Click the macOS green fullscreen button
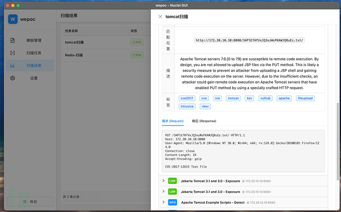This screenshot has height=212, width=341. (18, 5)
